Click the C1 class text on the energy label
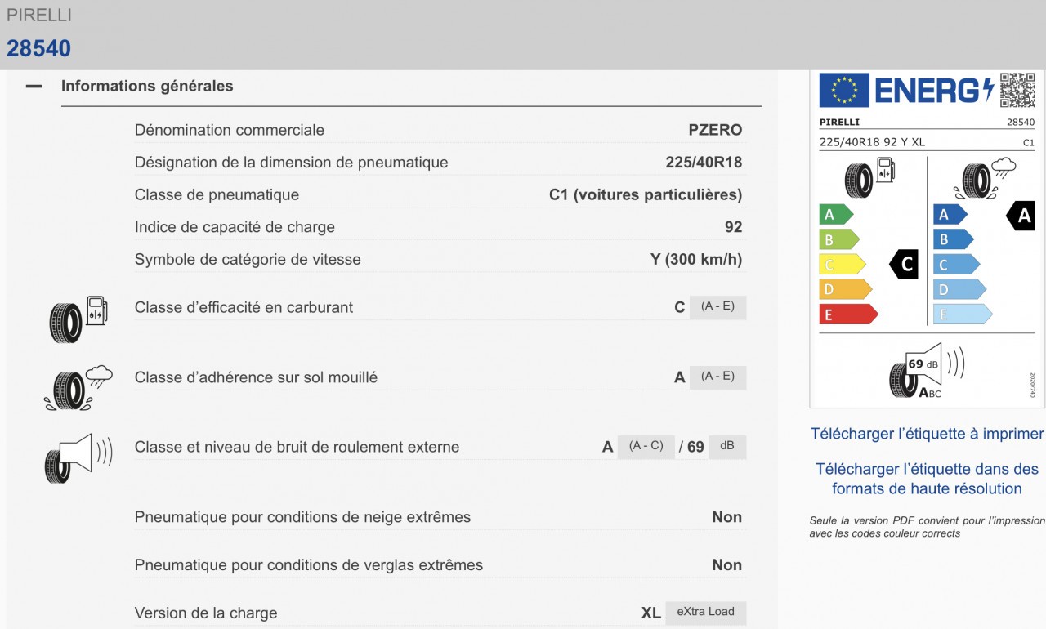This screenshot has height=629, width=1046. click(1029, 143)
